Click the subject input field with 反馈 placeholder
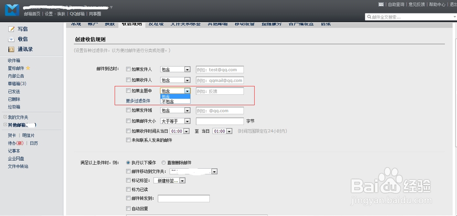 220,91
